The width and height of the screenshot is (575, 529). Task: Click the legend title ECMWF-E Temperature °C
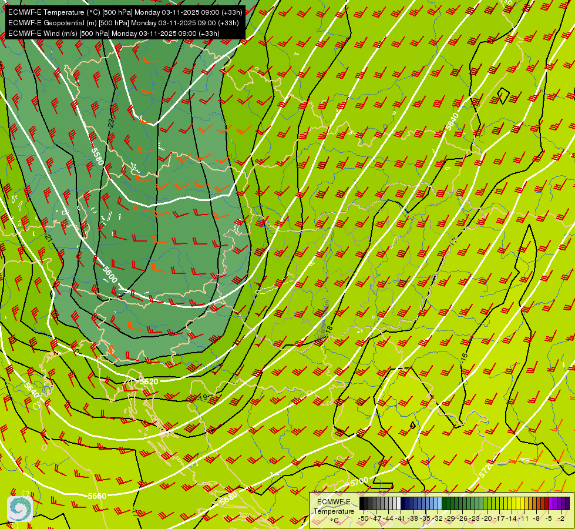pos(334,511)
